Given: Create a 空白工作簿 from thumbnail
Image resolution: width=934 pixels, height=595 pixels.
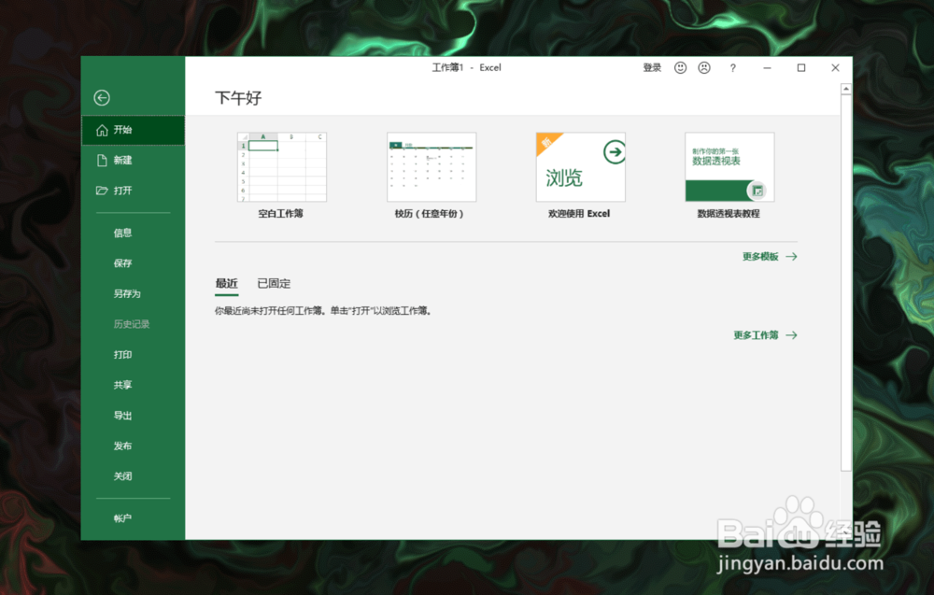Looking at the screenshot, I should (282, 167).
